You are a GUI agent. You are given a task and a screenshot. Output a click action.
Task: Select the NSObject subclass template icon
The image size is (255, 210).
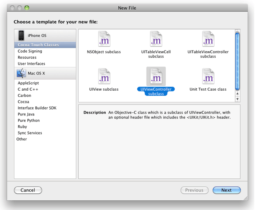(104, 39)
